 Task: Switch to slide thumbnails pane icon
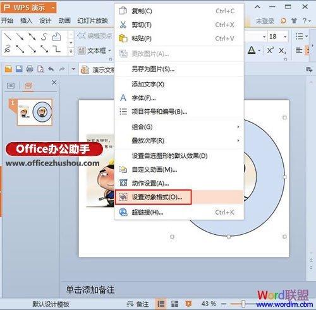[28, 85]
